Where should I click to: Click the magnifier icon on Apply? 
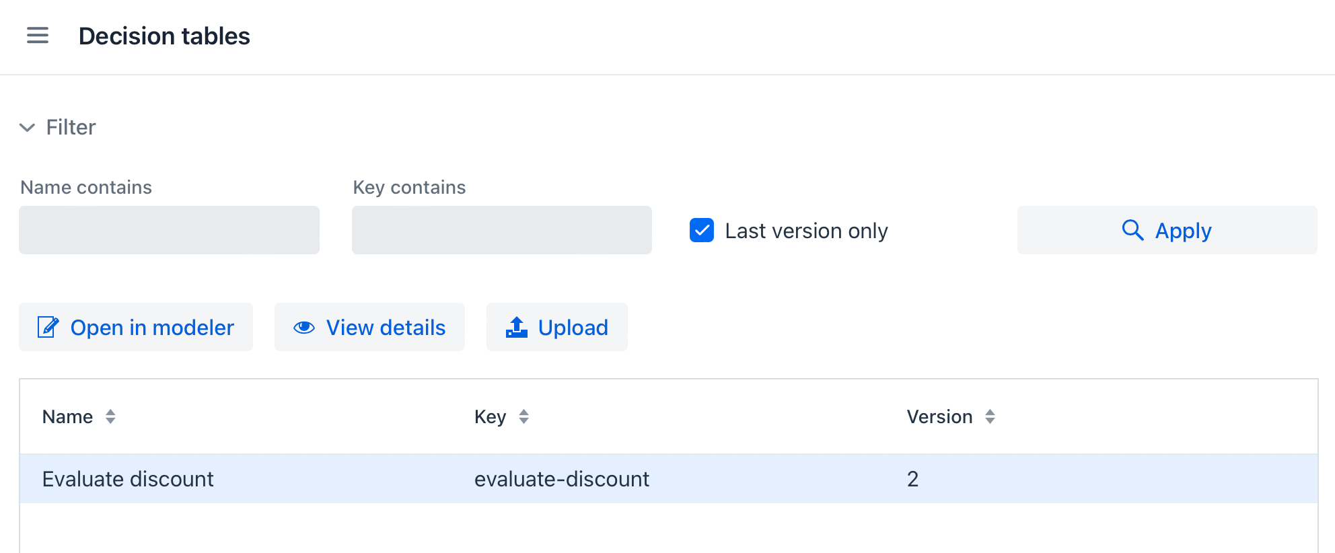click(x=1132, y=230)
